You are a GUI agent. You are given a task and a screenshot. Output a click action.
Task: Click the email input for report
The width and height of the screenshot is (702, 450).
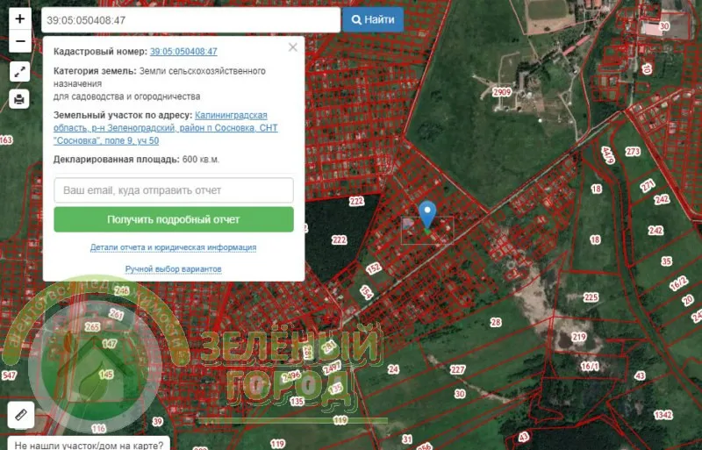(174, 190)
